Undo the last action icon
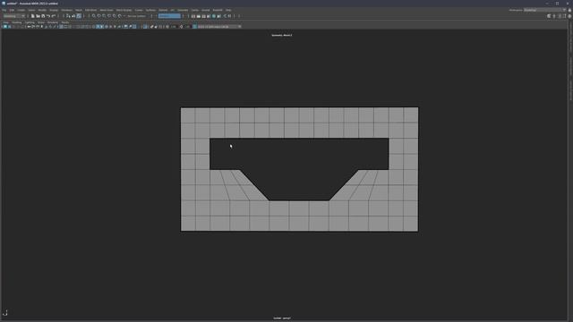The image size is (573, 322). [47, 16]
